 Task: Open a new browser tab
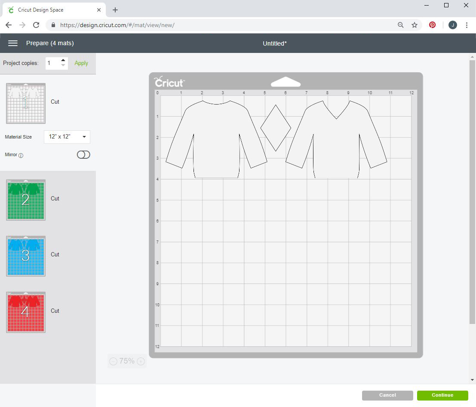(115, 10)
